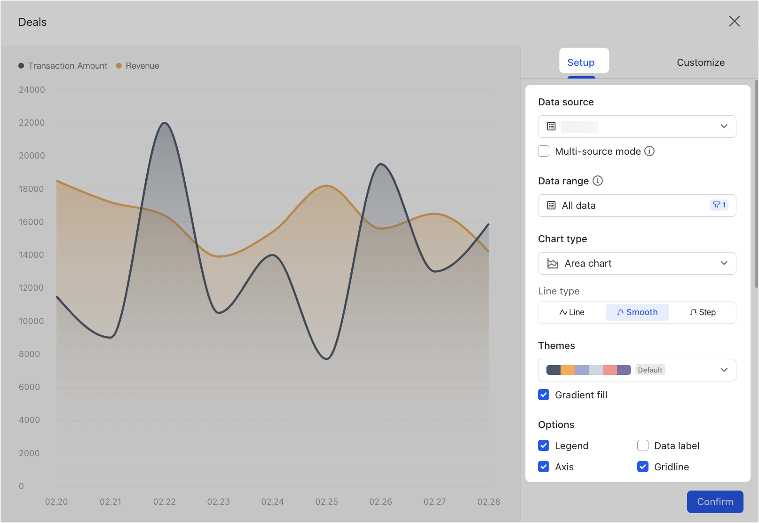The height and width of the screenshot is (523, 759).
Task: Select the zigzag Line type icon
Action: pos(562,312)
